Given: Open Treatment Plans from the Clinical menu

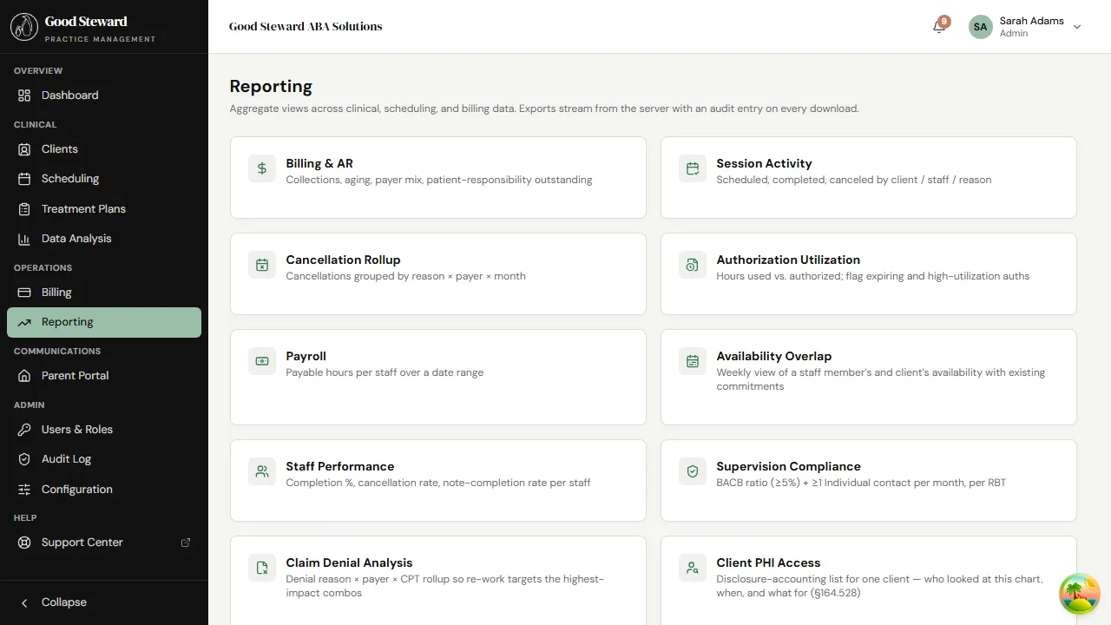Looking at the screenshot, I should tap(25, 208).
